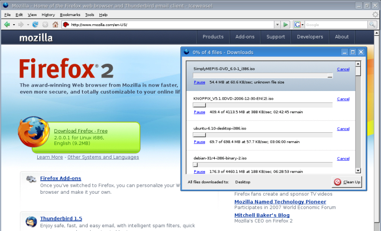Click the red site icon in the address bar

tap(66, 25)
